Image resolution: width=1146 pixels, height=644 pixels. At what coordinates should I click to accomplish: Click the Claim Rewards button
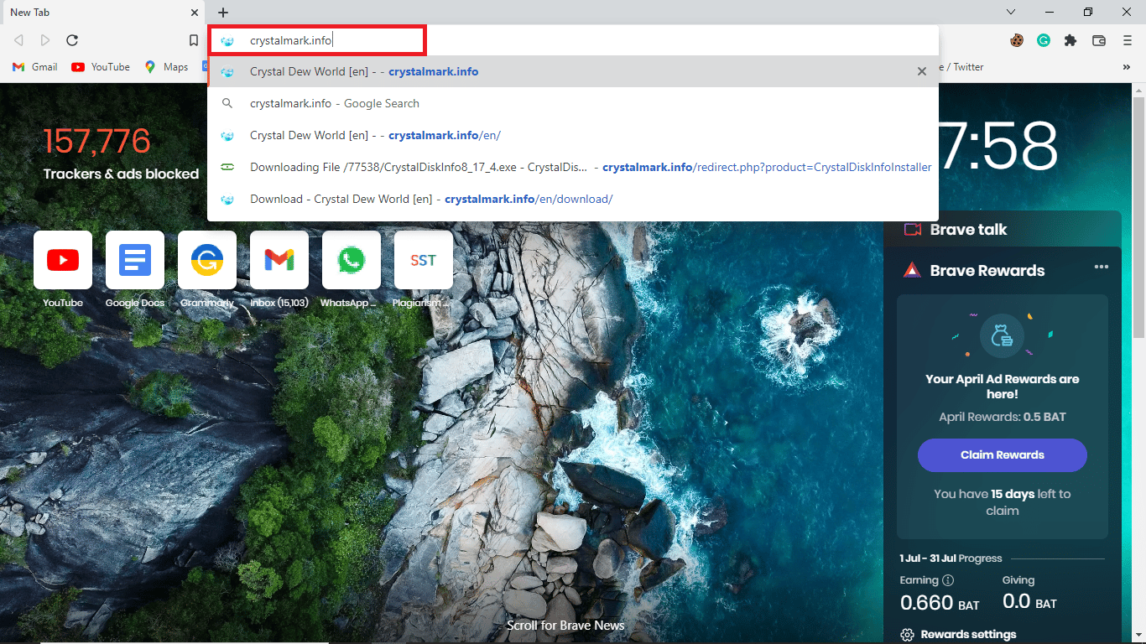click(1002, 454)
